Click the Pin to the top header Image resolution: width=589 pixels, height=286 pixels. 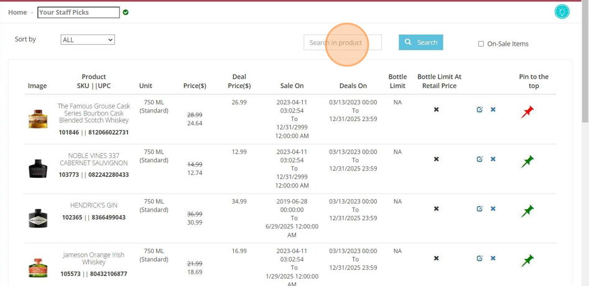534,81
